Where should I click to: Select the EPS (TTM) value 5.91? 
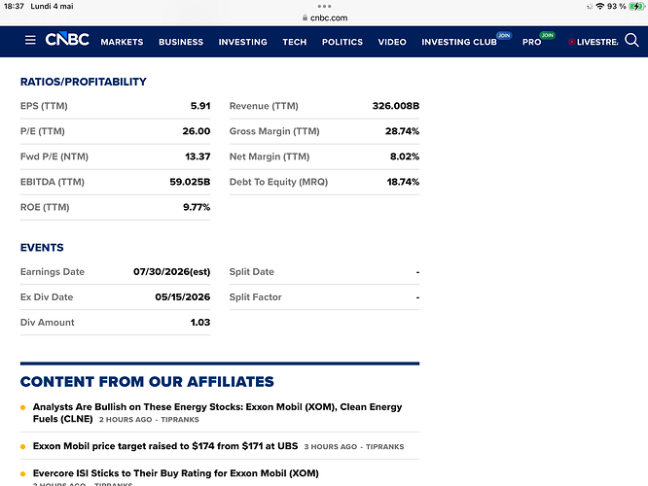tap(200, 106)
